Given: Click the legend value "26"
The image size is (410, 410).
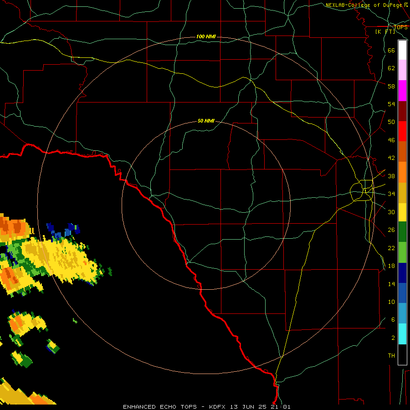Looking at the screenshot, I should (391, 230).
